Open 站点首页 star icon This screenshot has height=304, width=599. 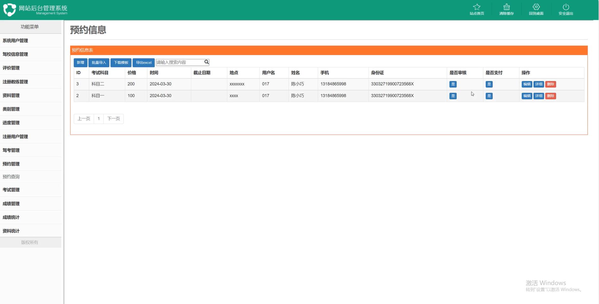coord(477,7)
